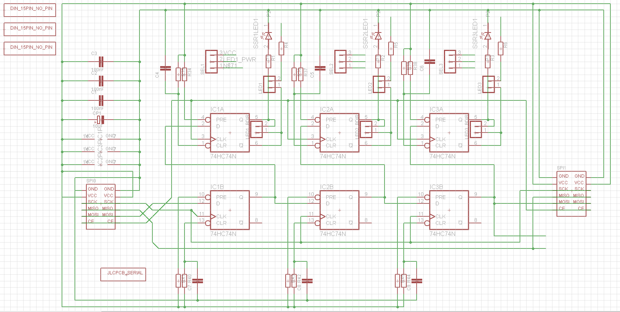Select the C1 capacitor symbol

pos(101,100)
